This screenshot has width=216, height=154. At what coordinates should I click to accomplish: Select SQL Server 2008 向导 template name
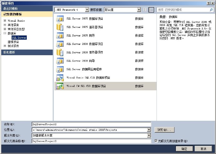point(80,61)
